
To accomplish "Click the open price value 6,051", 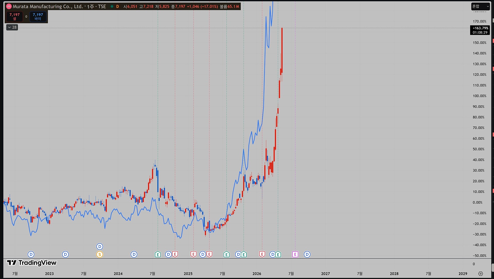I will click(132, 6).
